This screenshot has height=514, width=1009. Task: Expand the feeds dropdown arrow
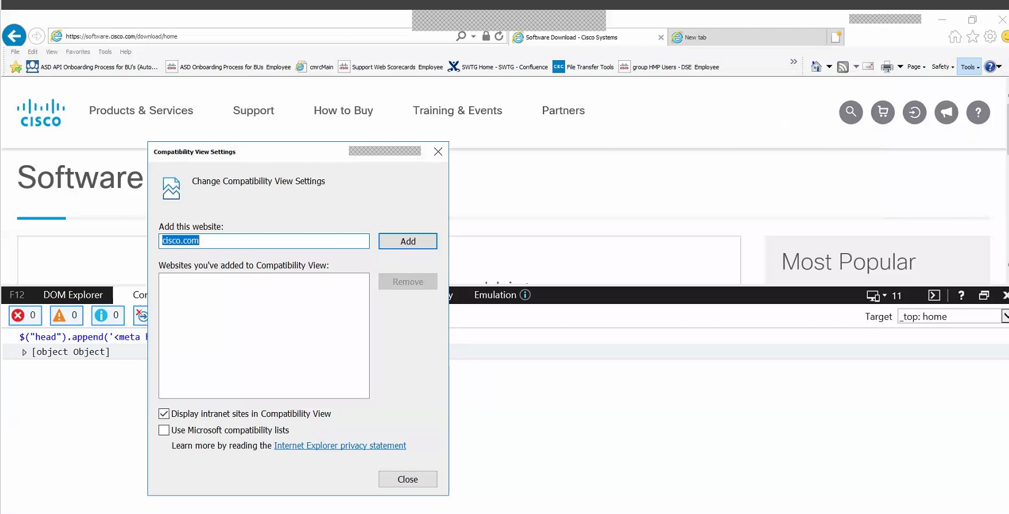(x=856, y=66)
